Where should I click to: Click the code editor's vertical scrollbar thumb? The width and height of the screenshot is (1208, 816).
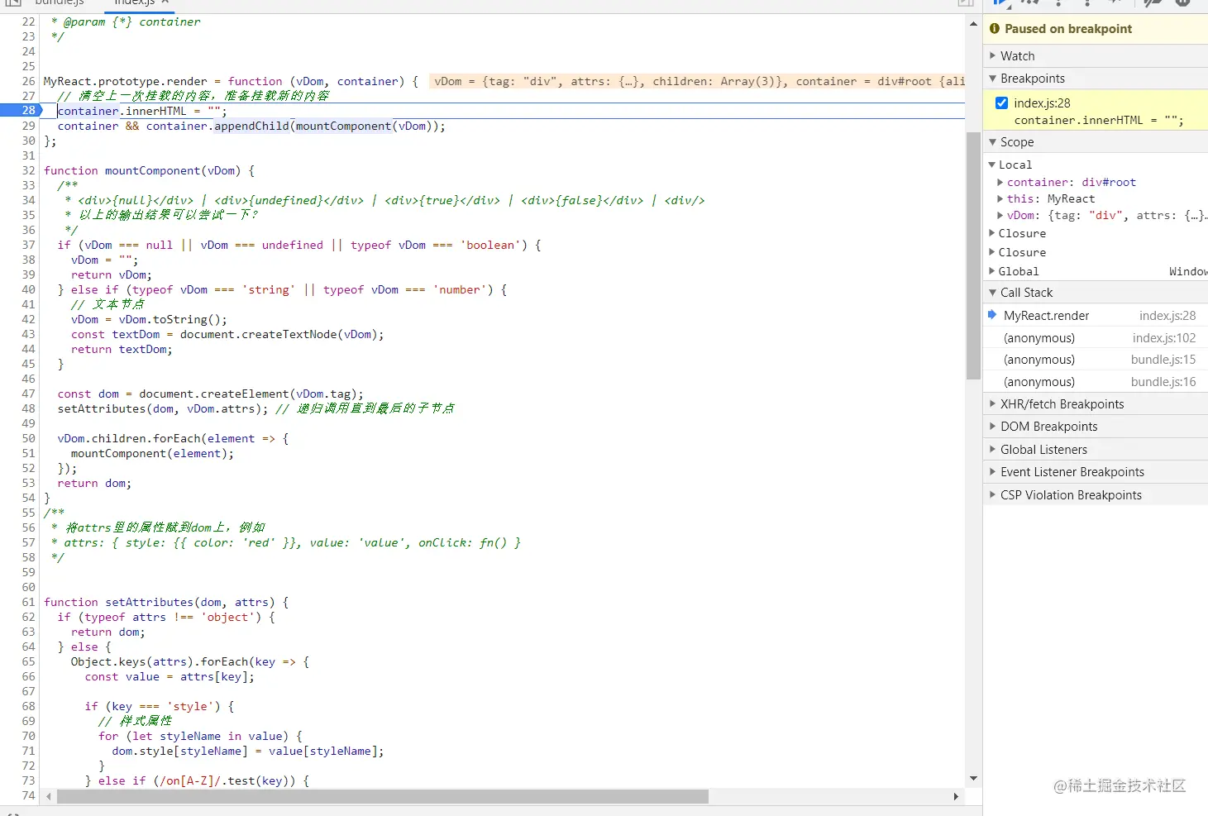(x=973, y=255)
